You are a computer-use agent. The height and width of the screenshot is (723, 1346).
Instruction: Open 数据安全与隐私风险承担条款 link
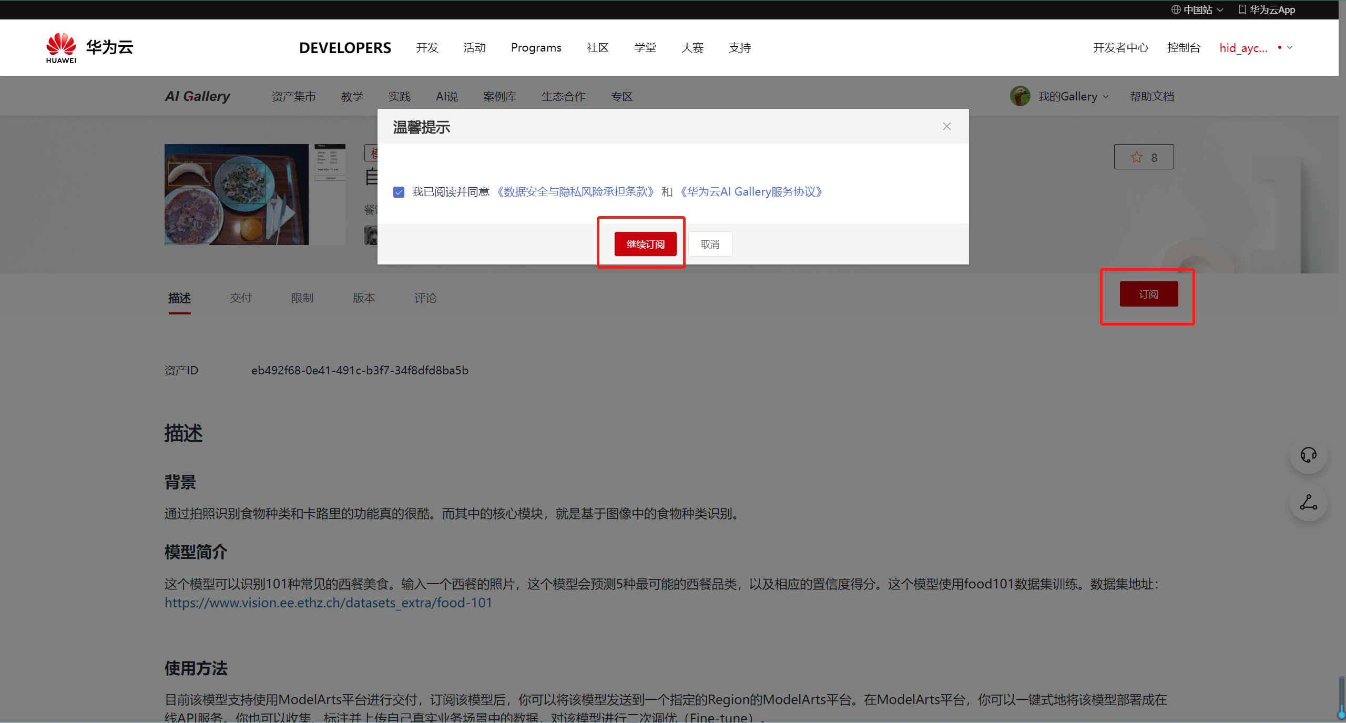pyautogui.click(x=575, y=192)
